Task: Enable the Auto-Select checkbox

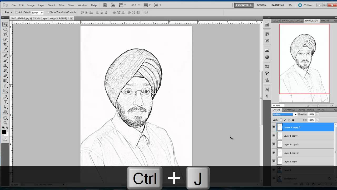Action: pyautogui.click(x=17, y=12)
